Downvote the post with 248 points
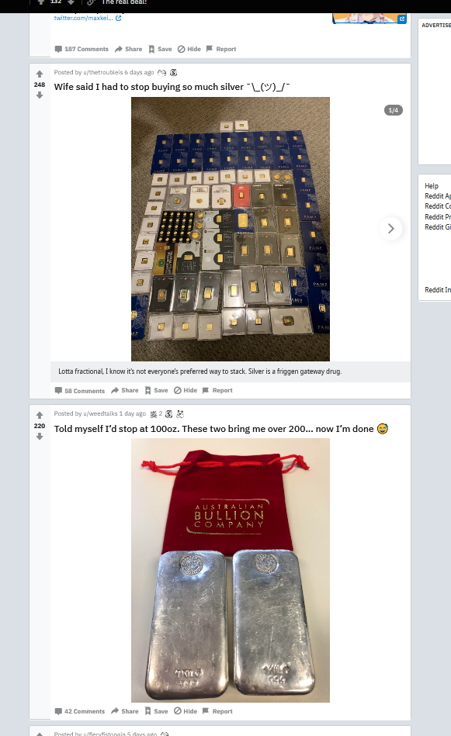This screenshot has height=736, width=451. point(40,95)
